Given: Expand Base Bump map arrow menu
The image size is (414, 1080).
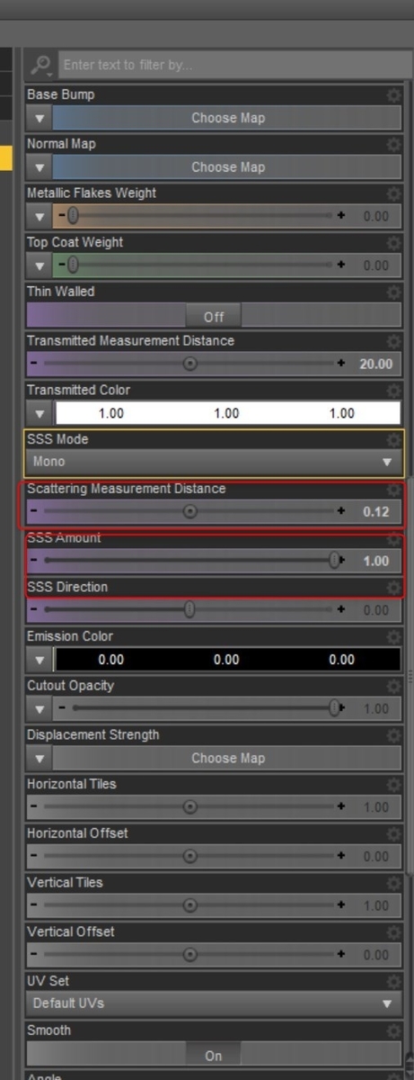Looking at the screenshot, I should coord(40,118).
